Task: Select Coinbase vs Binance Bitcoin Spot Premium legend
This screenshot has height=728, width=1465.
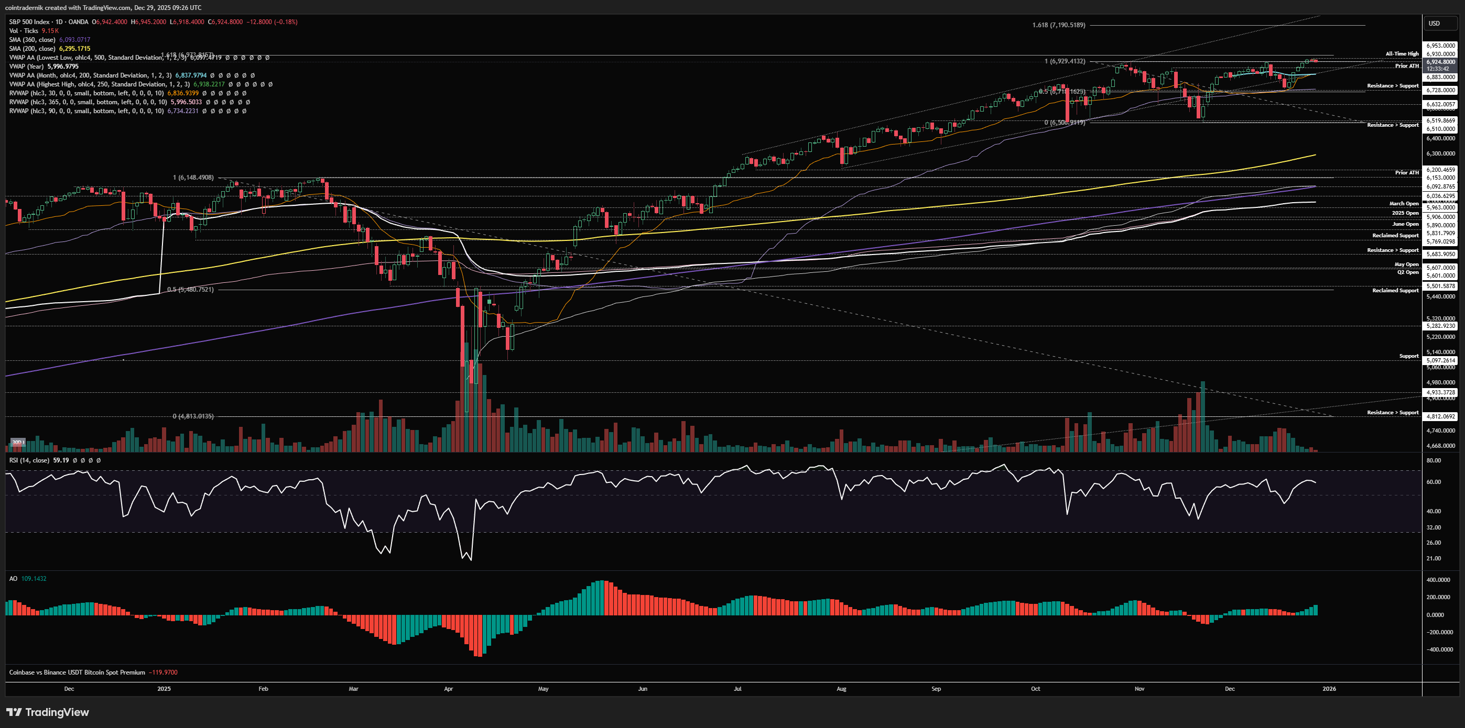Action: coord(77,672)
